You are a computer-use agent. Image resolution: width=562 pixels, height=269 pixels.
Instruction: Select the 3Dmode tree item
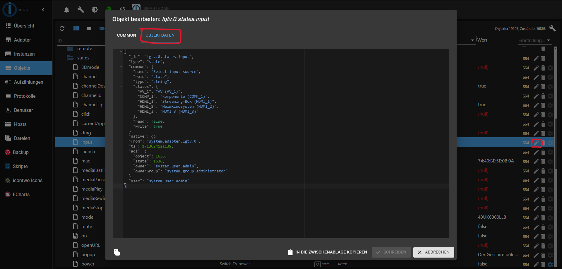90,67
